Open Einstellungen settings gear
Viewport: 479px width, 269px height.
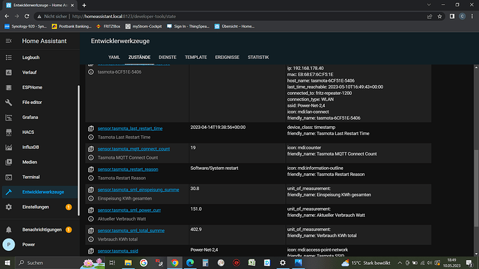8,207
